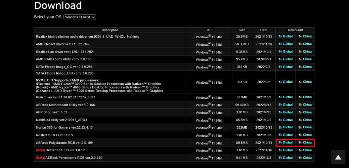The image size is (349, 168).
Task: China download for ASRock Motherboard Utility
Action: click(305, 104)
